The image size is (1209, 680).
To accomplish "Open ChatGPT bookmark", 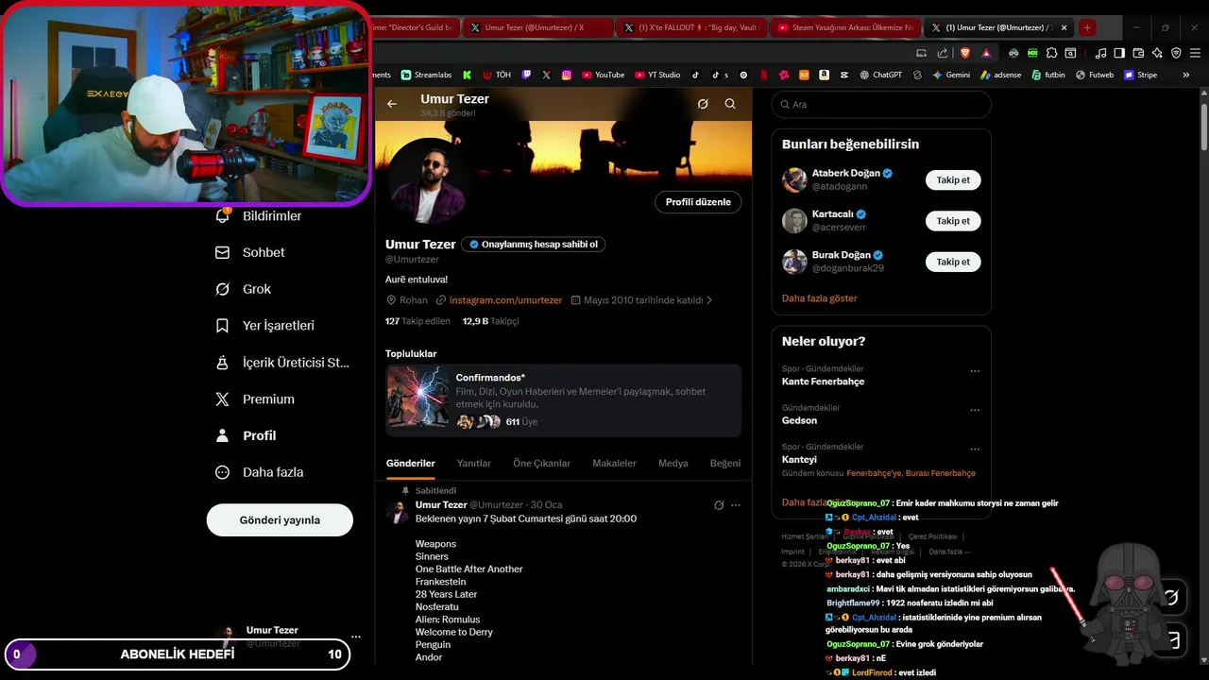I will tap(880, 75).
